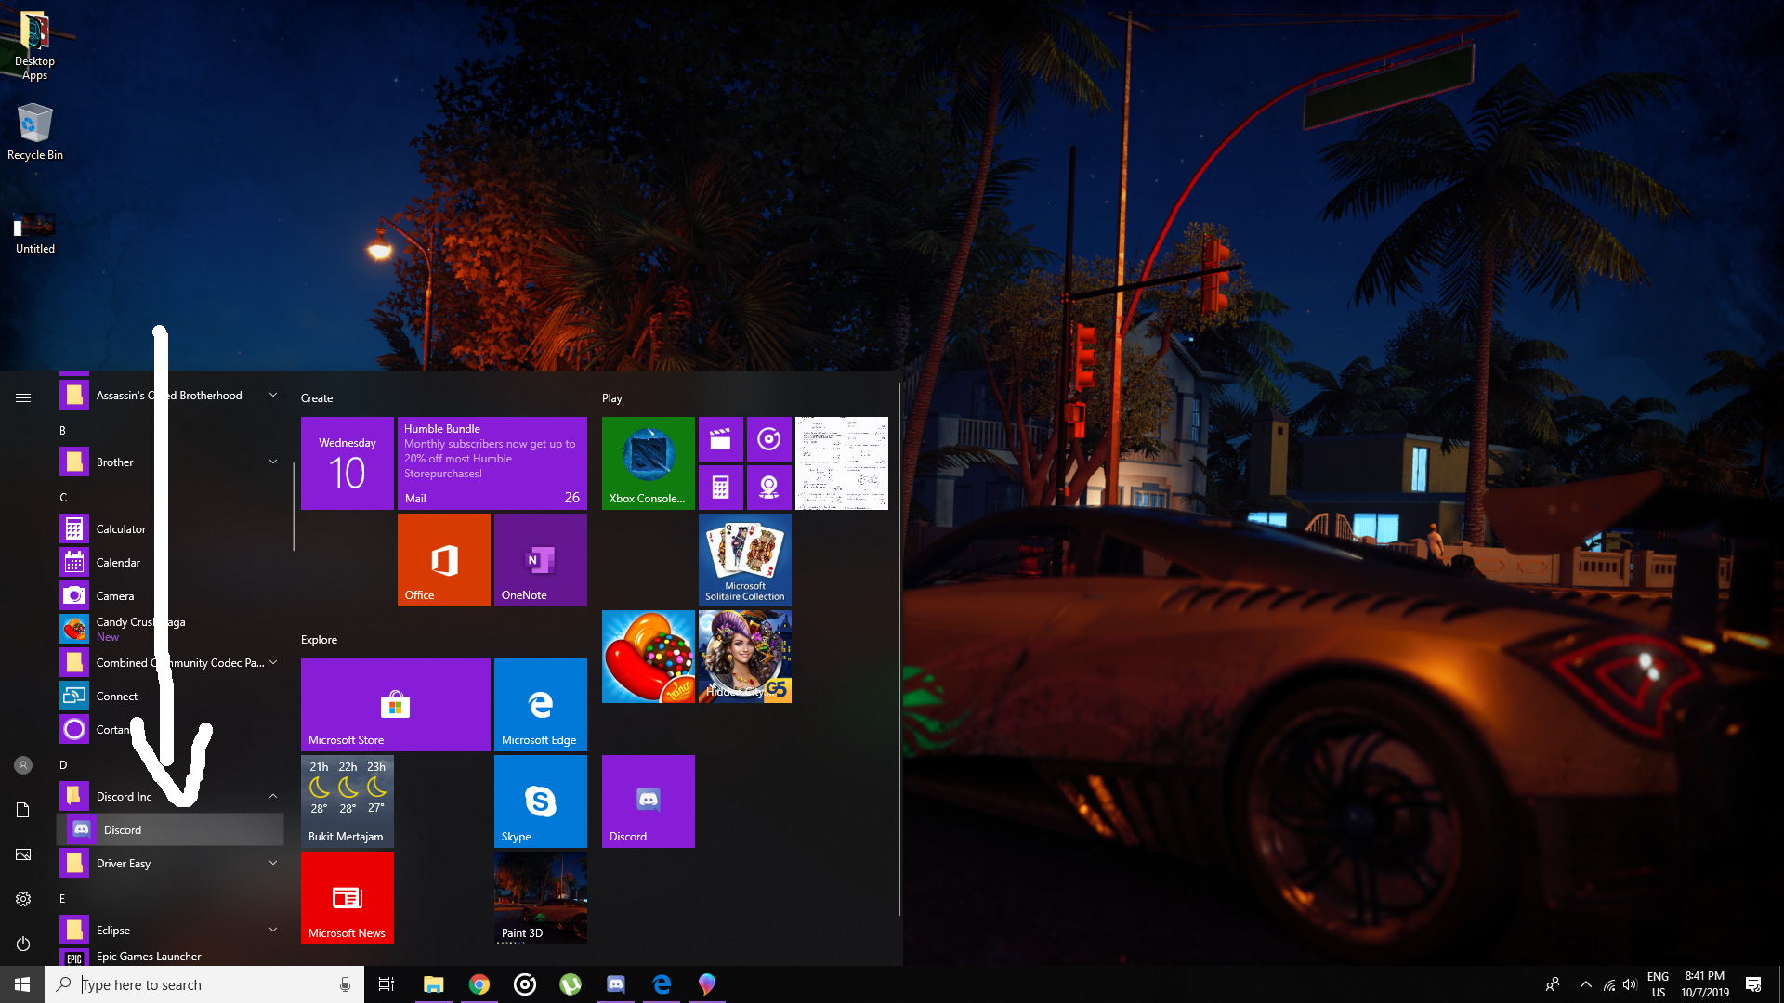This screenshot has height=1003, width=1784.
Task: Launch Discord from the app list
Action: pyautogui.click(x=171, y=830)
